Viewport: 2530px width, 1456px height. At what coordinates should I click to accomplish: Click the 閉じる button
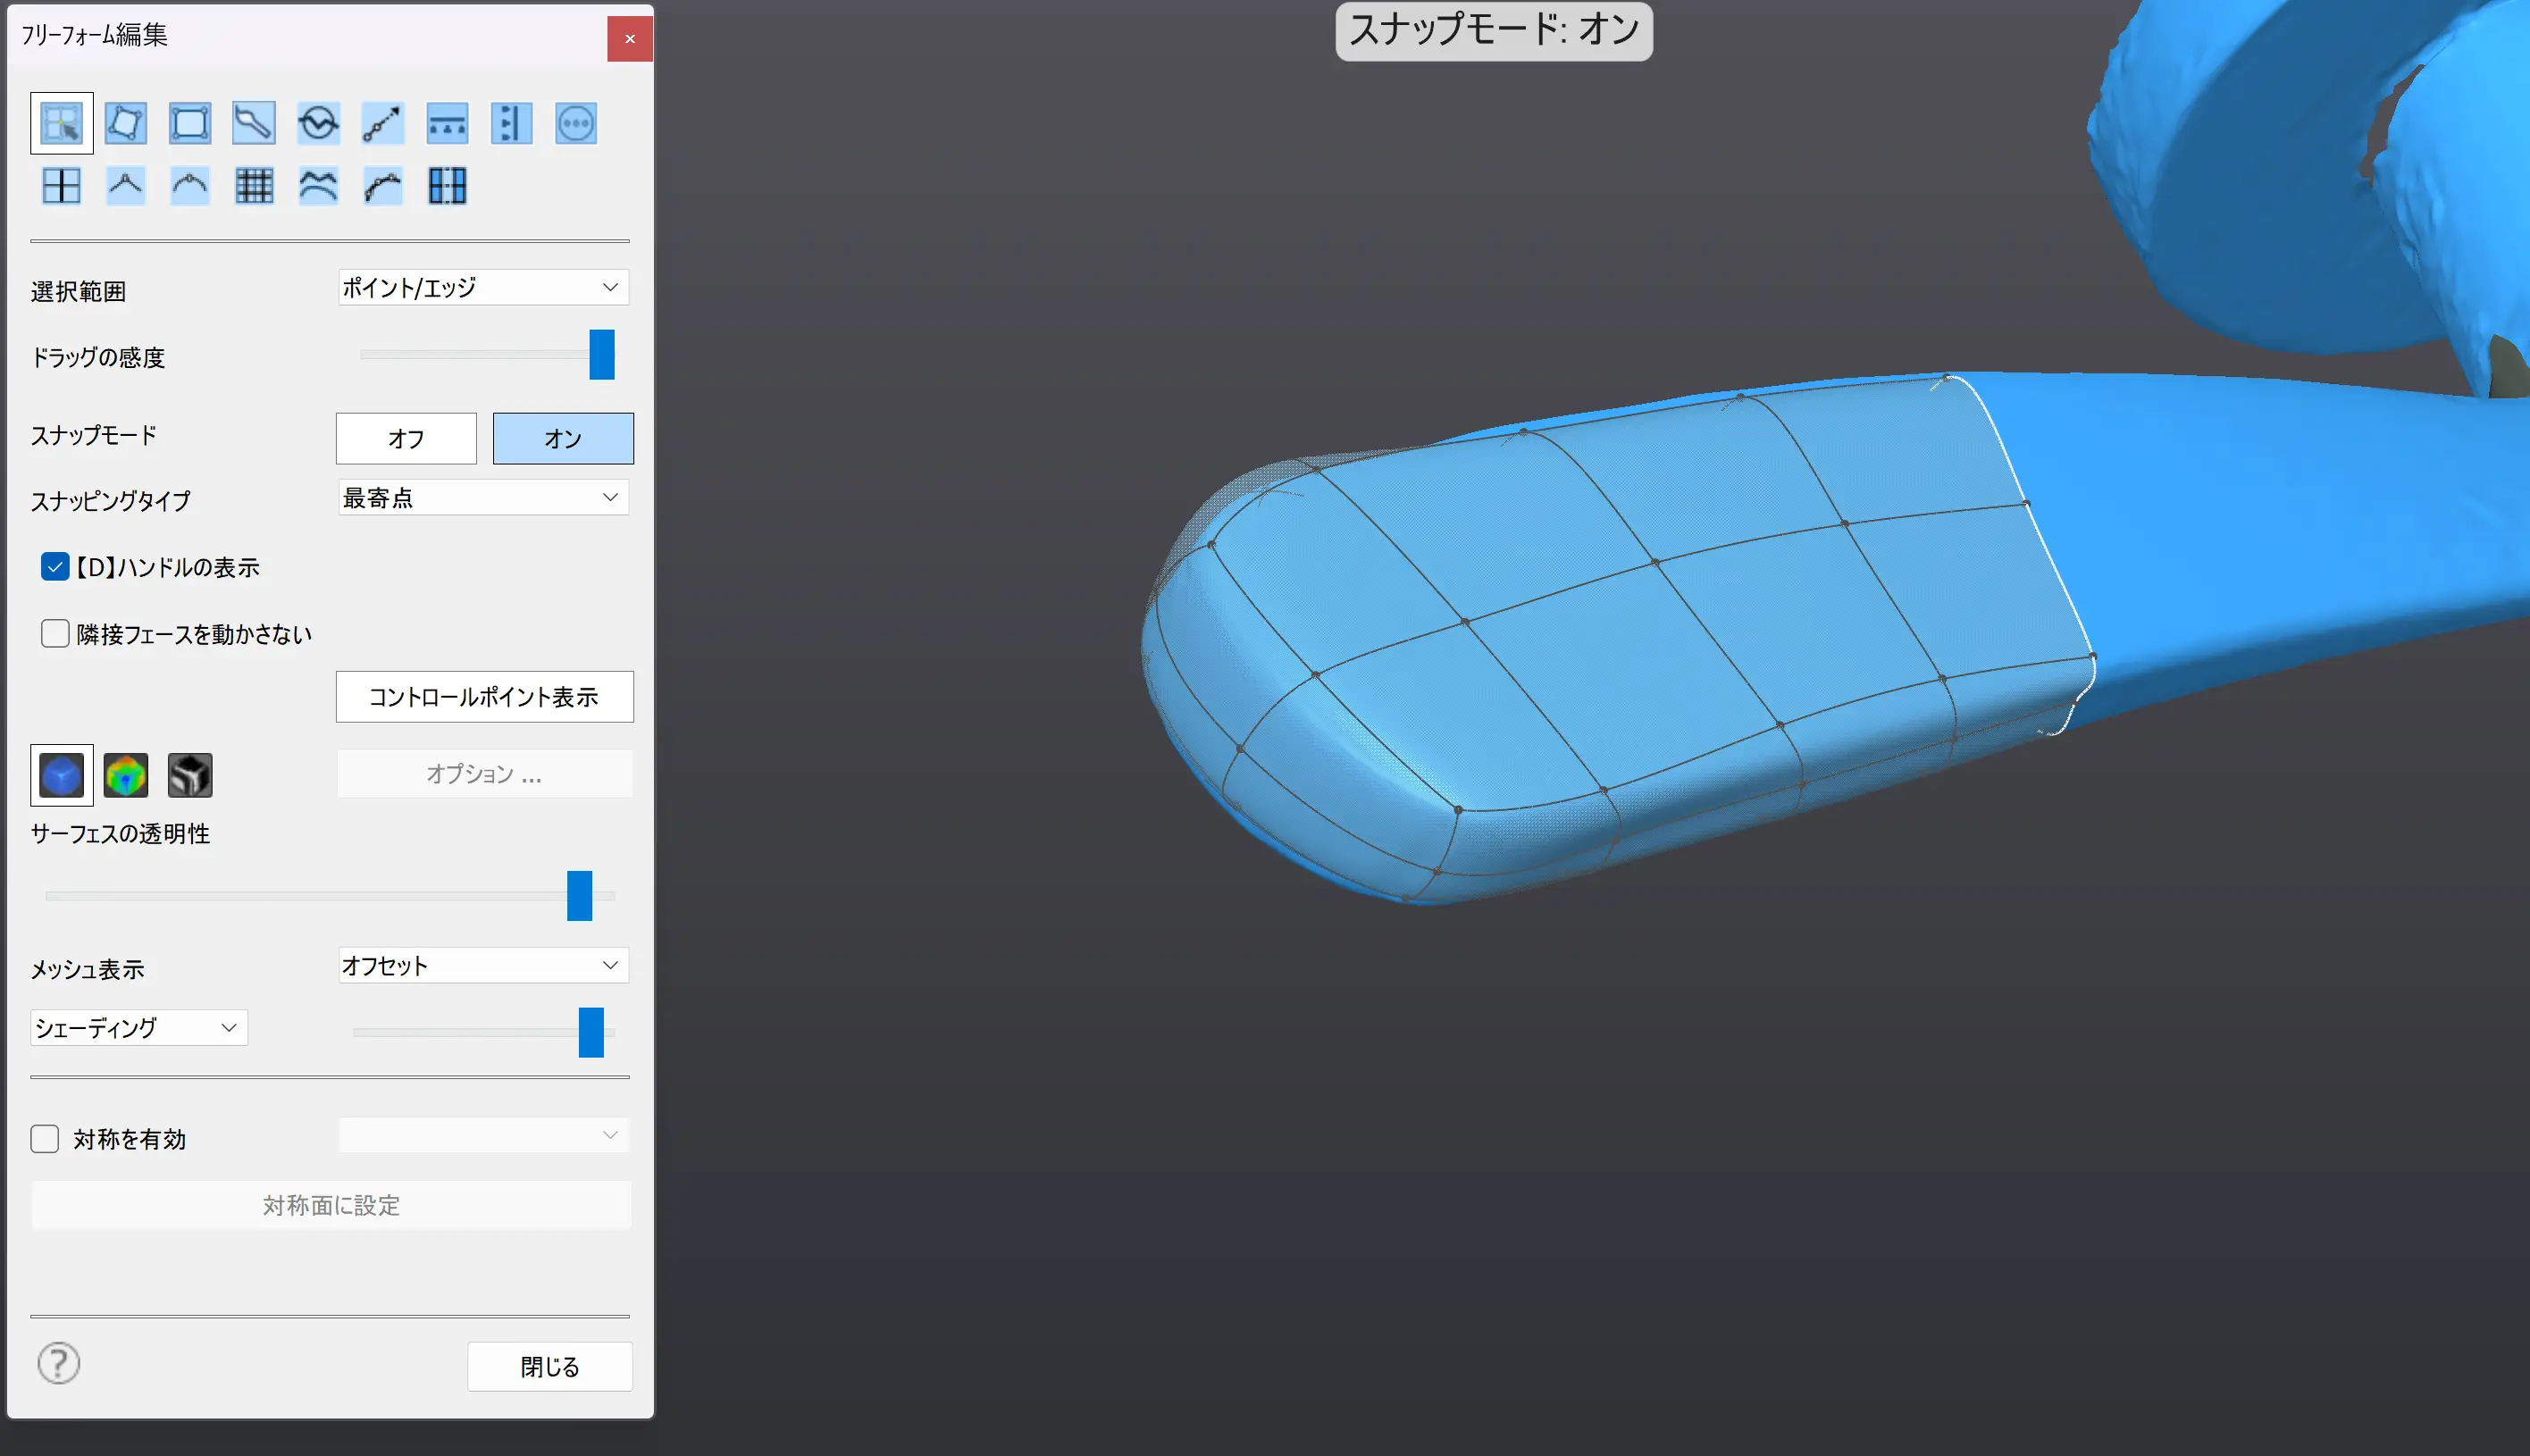point(549,1366)
